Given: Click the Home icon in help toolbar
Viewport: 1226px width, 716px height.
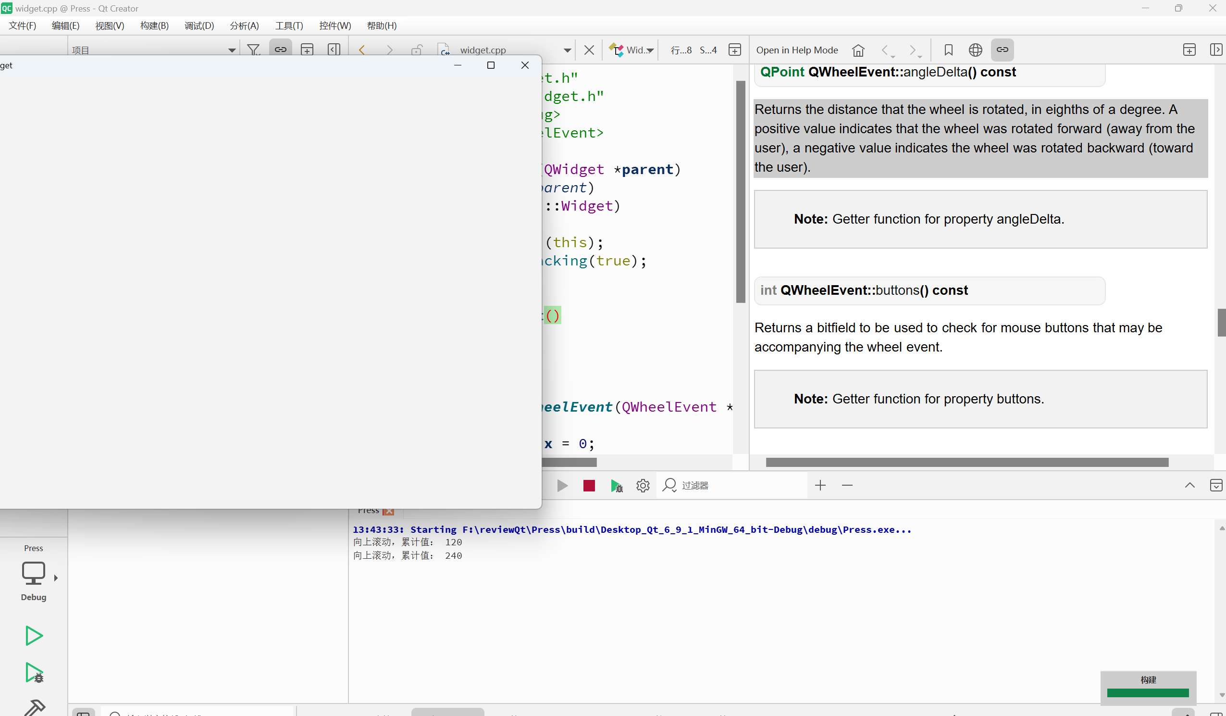Looking at the screenshot, I should (x=858, y=50).
